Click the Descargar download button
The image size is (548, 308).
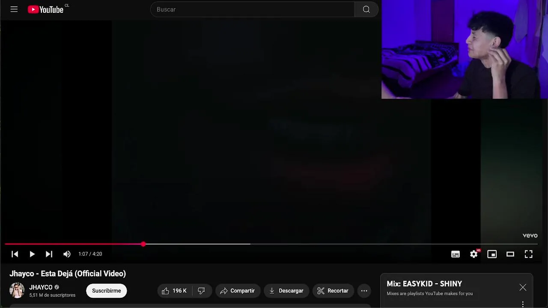coord(286,291)
